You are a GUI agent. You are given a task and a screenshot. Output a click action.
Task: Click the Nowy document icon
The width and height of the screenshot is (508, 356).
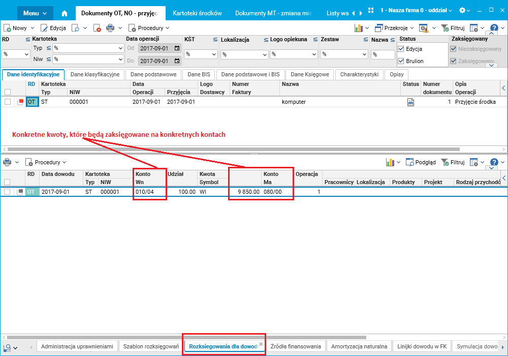(x=7, y=28)
